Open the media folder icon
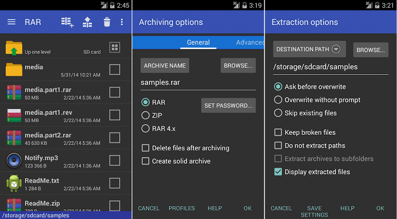 (14, 70)
